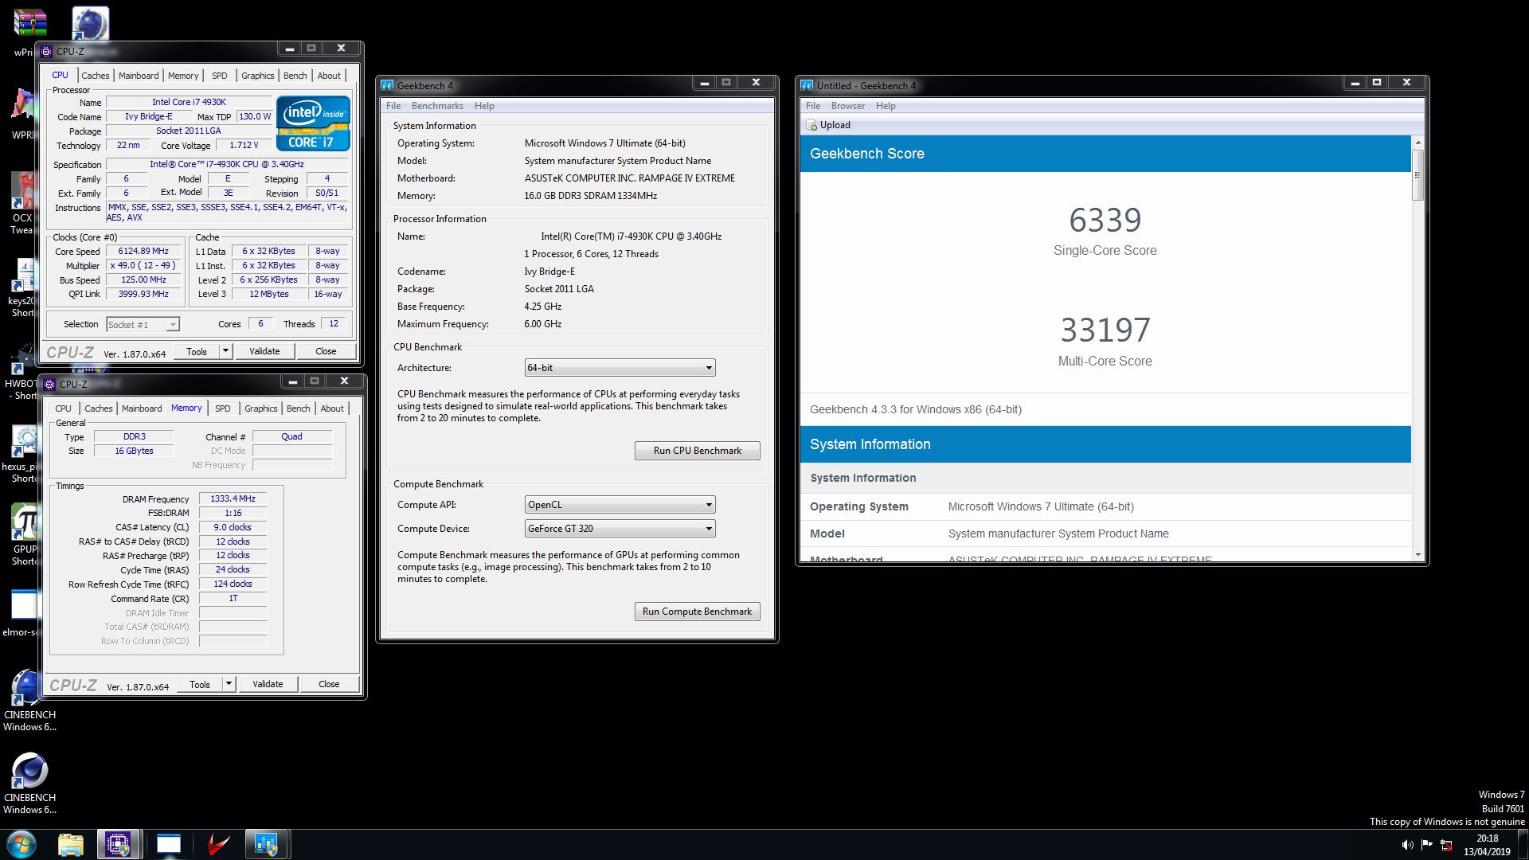Click the CPU-Z taskbar icon
Screen dimensions: 1529x860
(x=119, y=844)
